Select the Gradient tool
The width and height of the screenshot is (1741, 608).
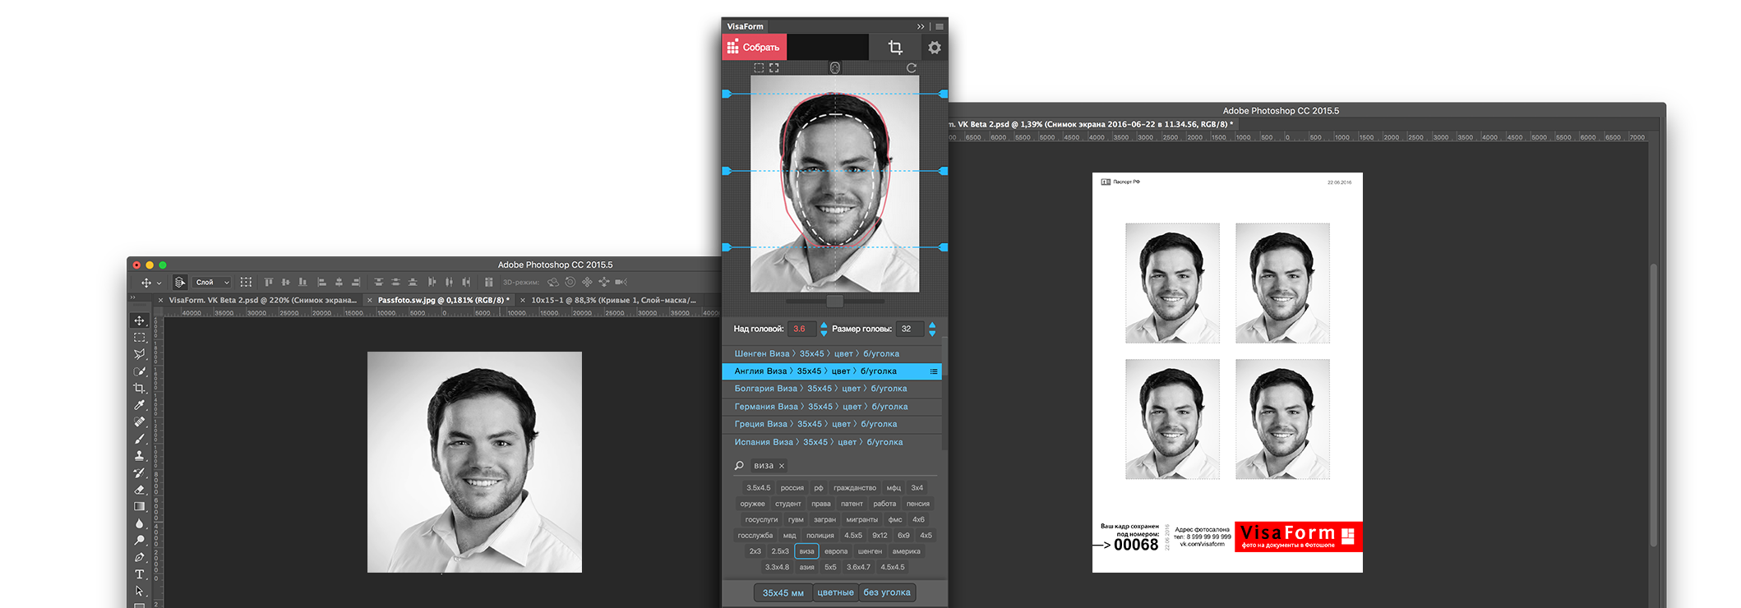tap(139, 506)
